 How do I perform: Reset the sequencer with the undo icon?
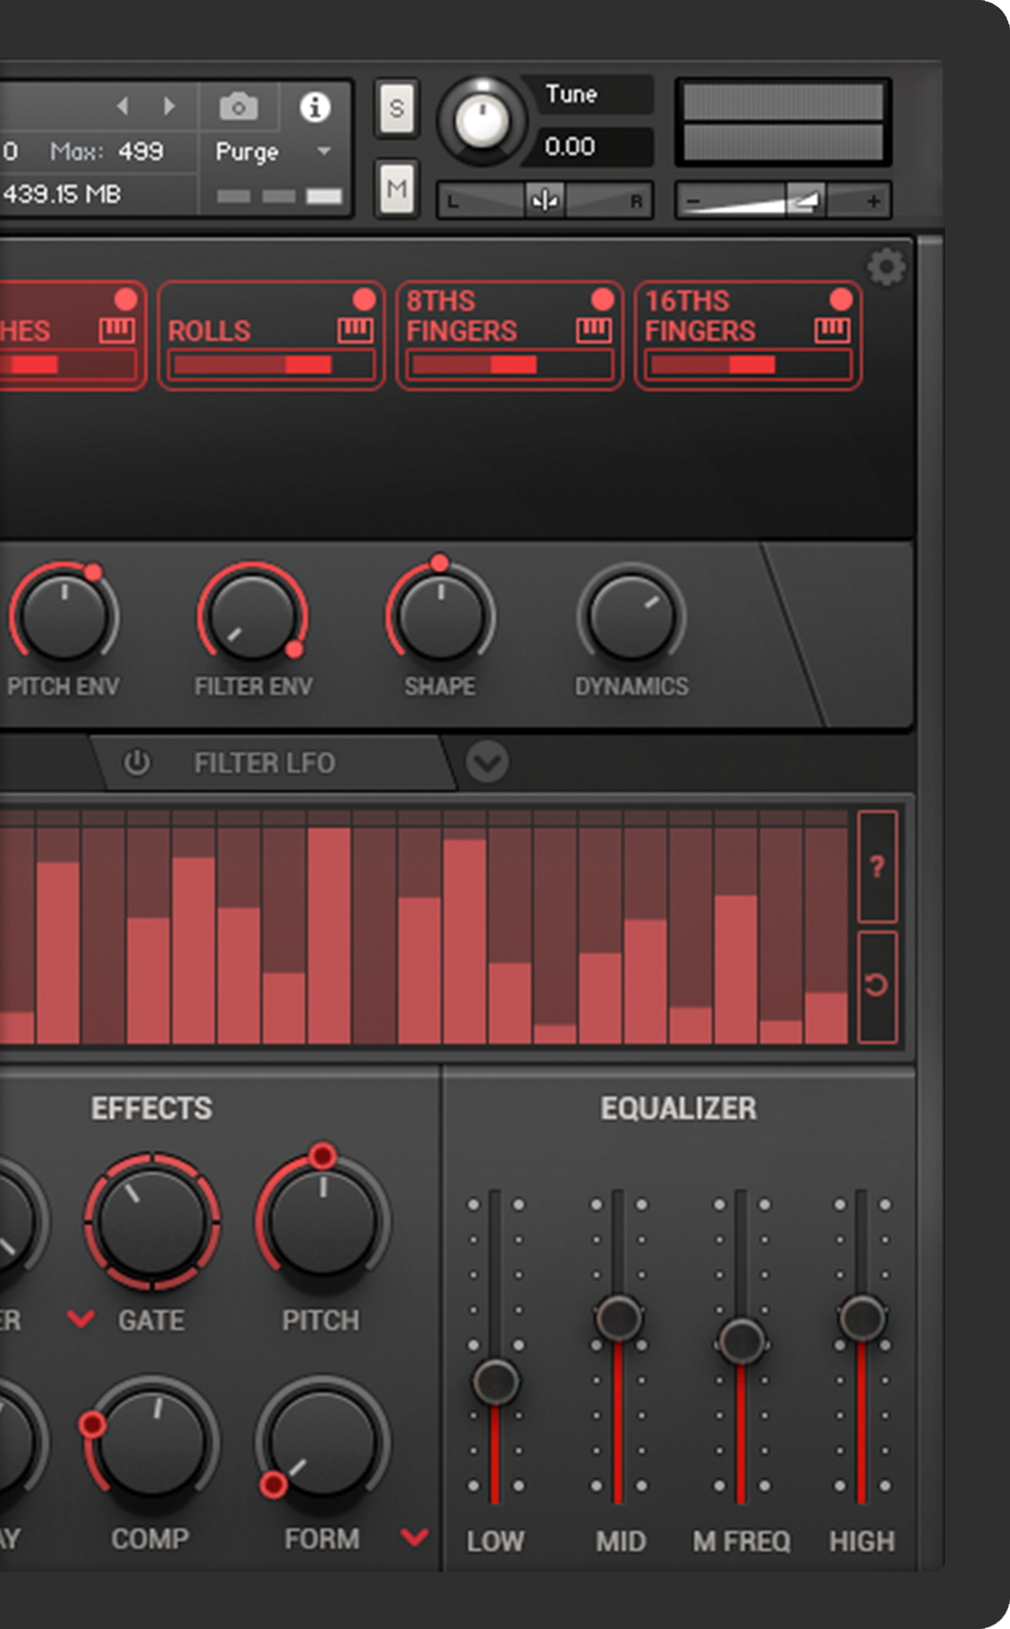[x=877, y=985]
